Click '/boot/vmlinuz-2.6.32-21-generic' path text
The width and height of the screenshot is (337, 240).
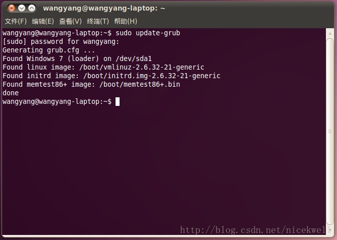point(142,67)
